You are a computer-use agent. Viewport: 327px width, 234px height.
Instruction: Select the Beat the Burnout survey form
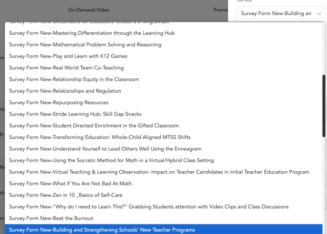163,218
